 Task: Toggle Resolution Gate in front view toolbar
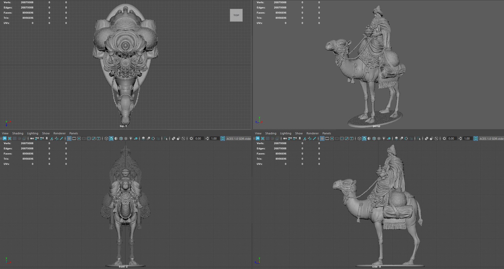tap(79, 139)
